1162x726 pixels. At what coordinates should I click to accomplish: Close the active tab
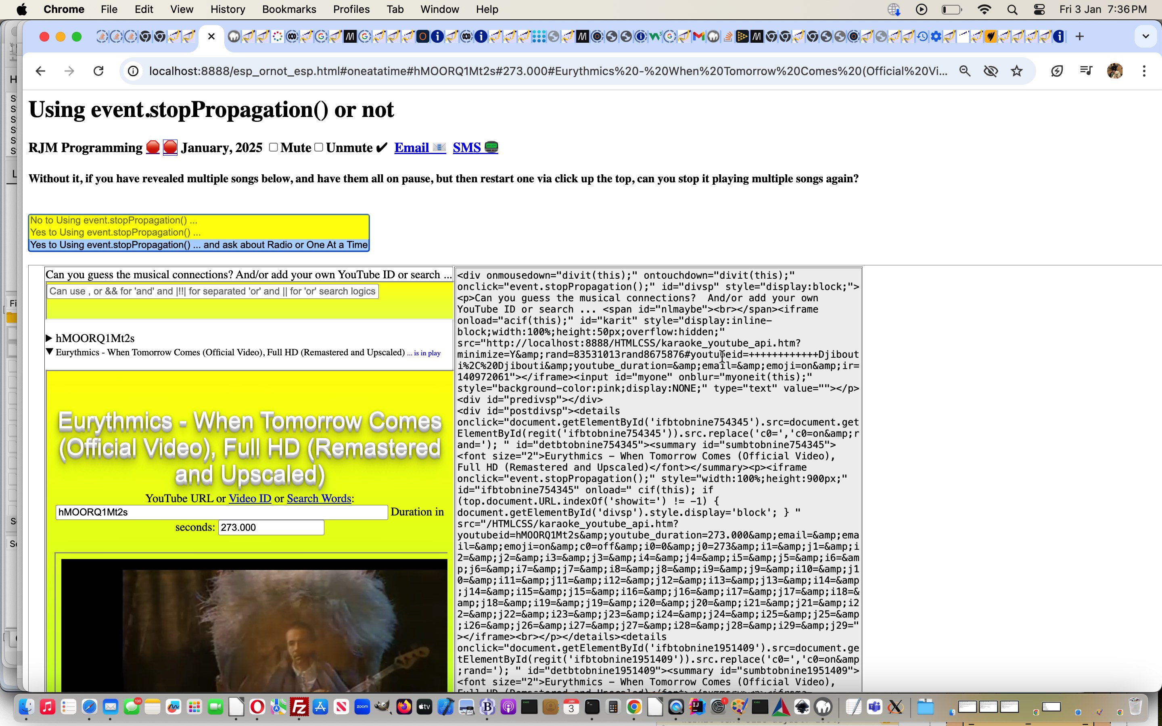(211, 36)
